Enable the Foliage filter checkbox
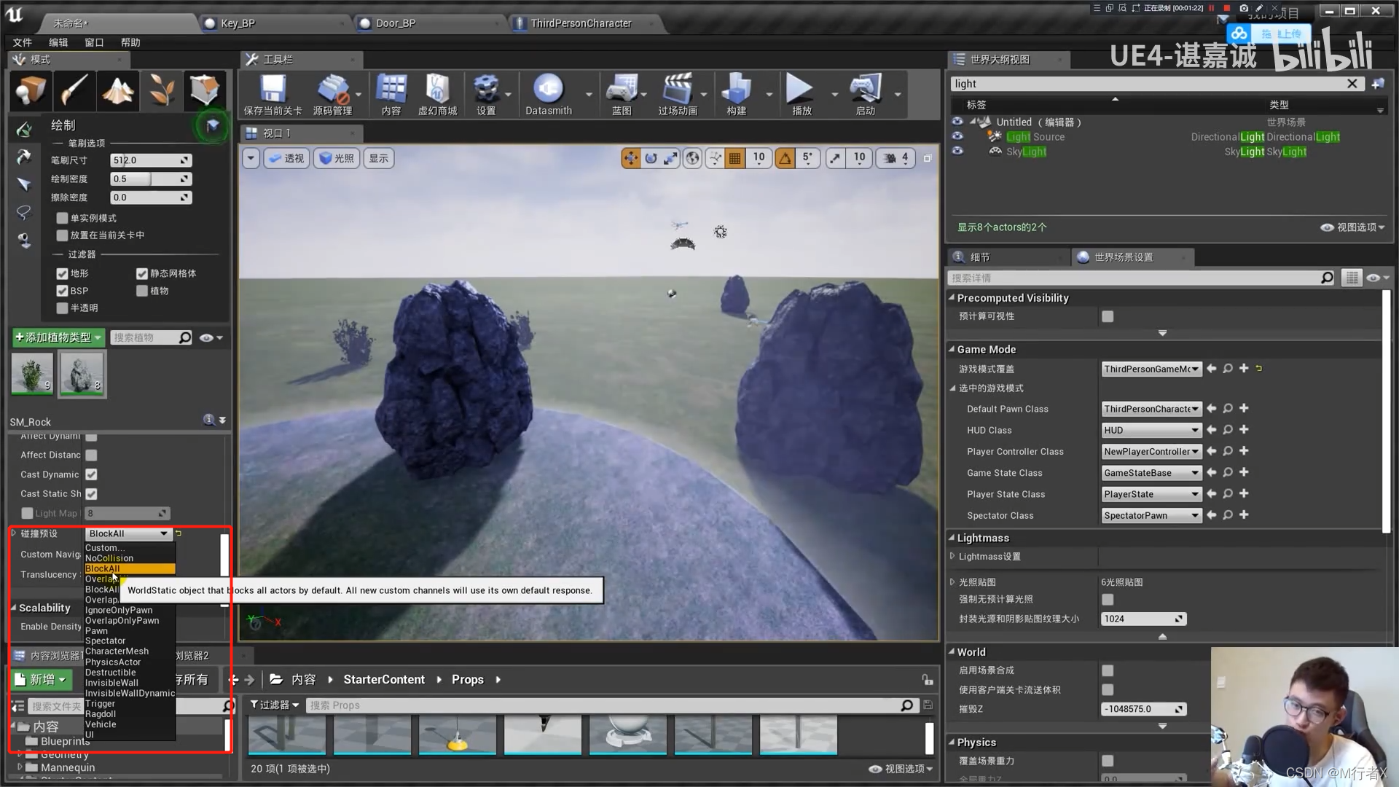 [x=142, y=291]
